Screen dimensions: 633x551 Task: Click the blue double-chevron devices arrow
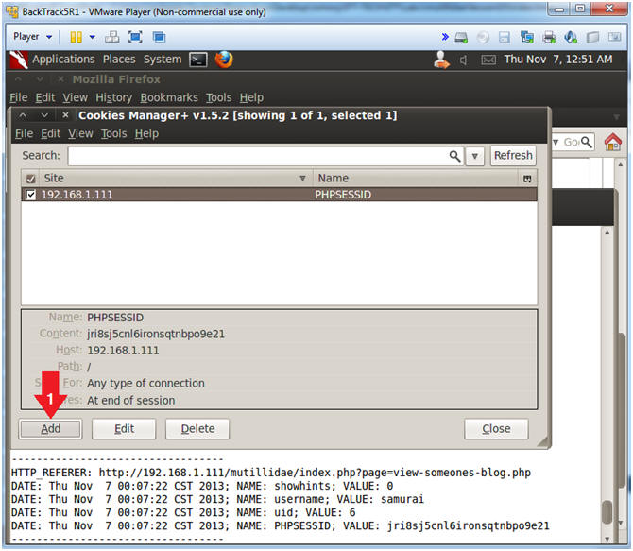click(x=445, y=37)
